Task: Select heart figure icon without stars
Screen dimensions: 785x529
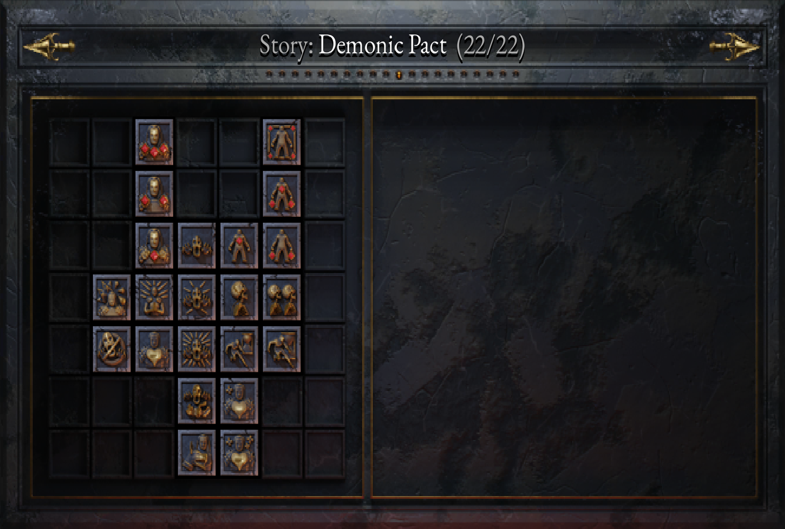Action: tap(154, 349)
